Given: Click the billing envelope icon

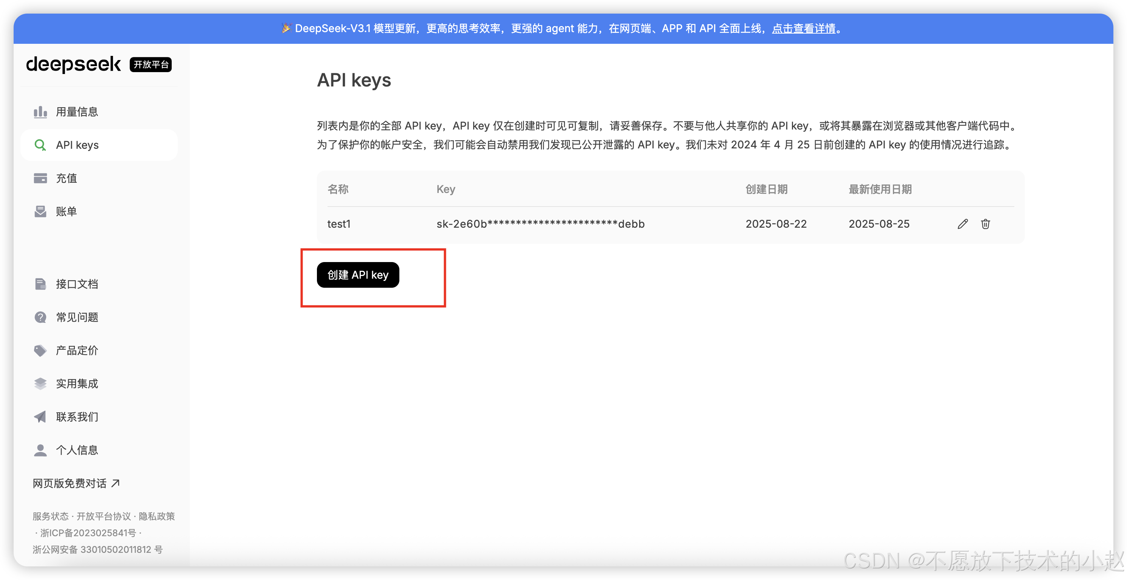Looking at the screenshot, I should click(x=40, y=211).
